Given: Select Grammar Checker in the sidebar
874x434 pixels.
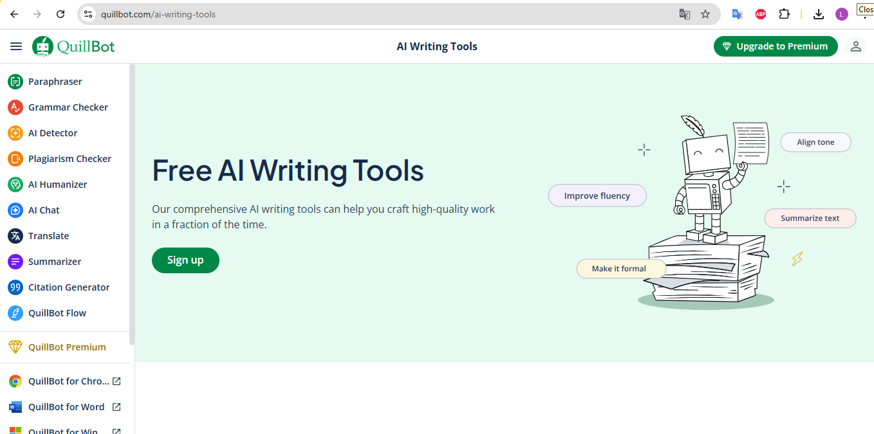Looking at the screenshot, I should pyautogui.click(x=68, y=107).
